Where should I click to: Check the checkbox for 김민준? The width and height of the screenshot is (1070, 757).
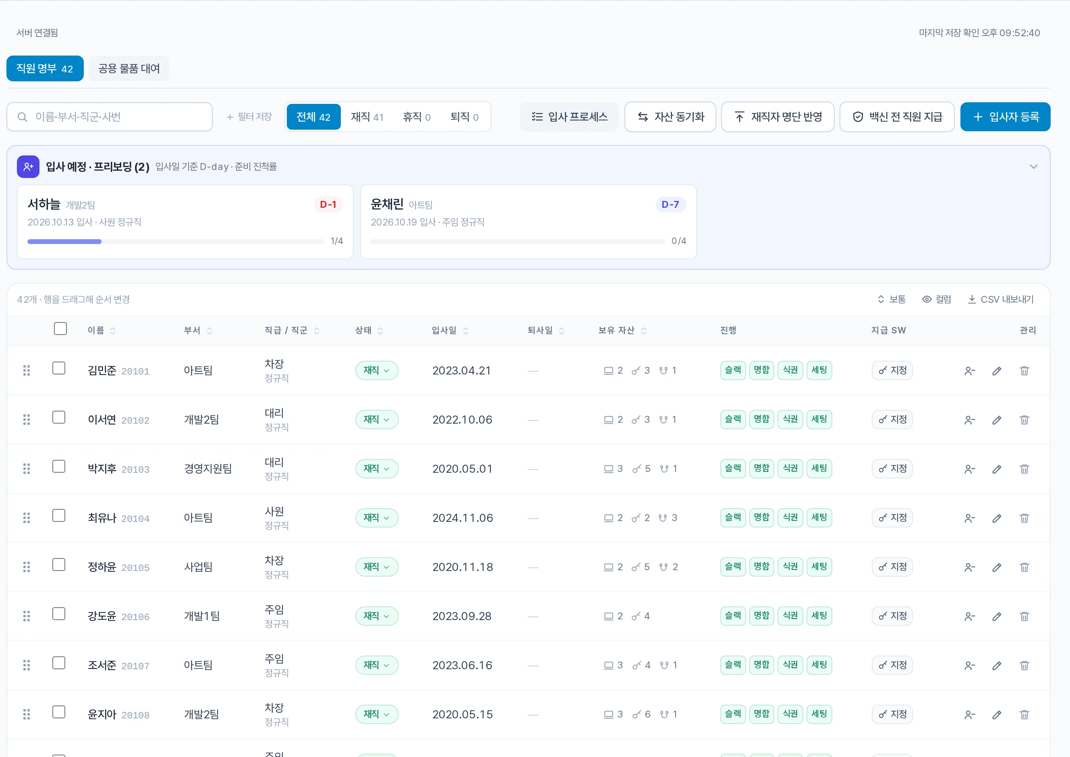click(x=59, y=368)
